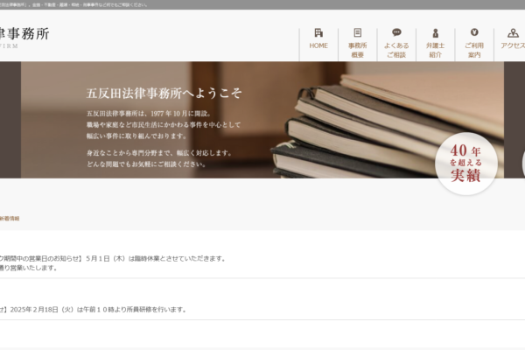
Task: Click the 通り営業いたします news line
Action: point(29,268)
